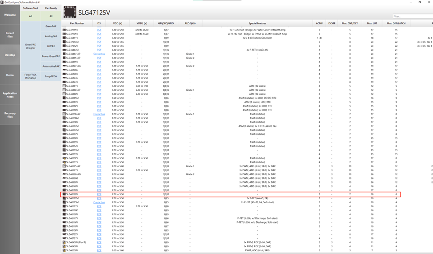Select the SLG46722V part number
The height and width of the screenshot is (254, 433).
(72, 235)
